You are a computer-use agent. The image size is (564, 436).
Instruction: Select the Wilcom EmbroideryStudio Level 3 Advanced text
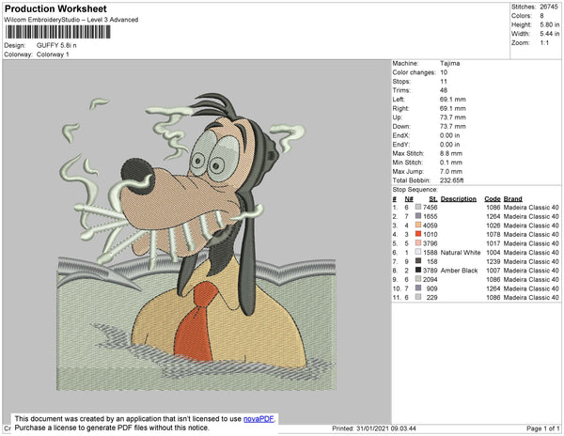71,20
